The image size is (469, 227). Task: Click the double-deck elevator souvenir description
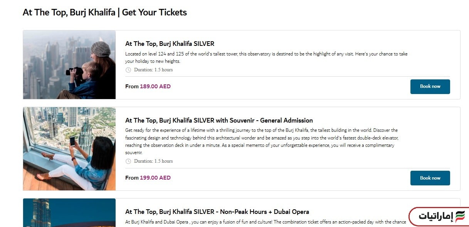tap(261, 141)
